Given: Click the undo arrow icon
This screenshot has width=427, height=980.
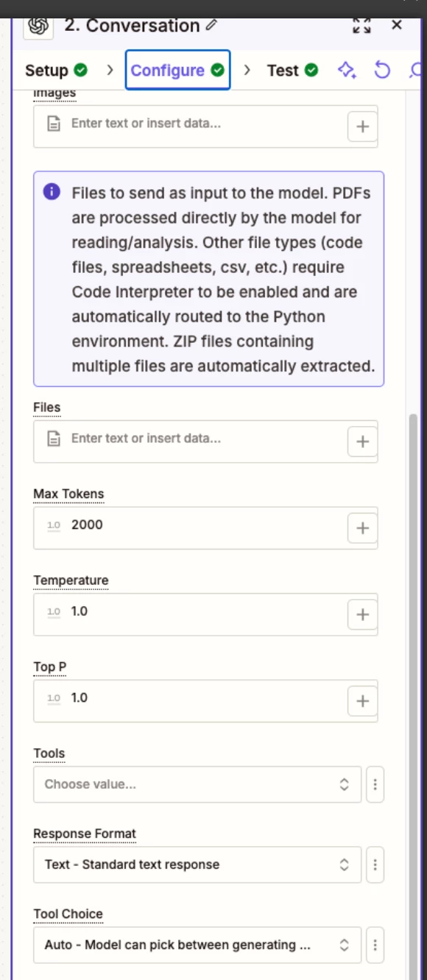Looking at the screenshot, I should coord(382,70).
